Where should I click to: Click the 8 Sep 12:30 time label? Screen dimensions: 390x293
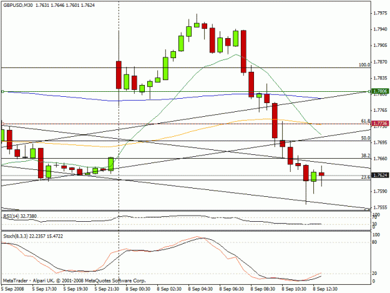(x=325, y=289)
